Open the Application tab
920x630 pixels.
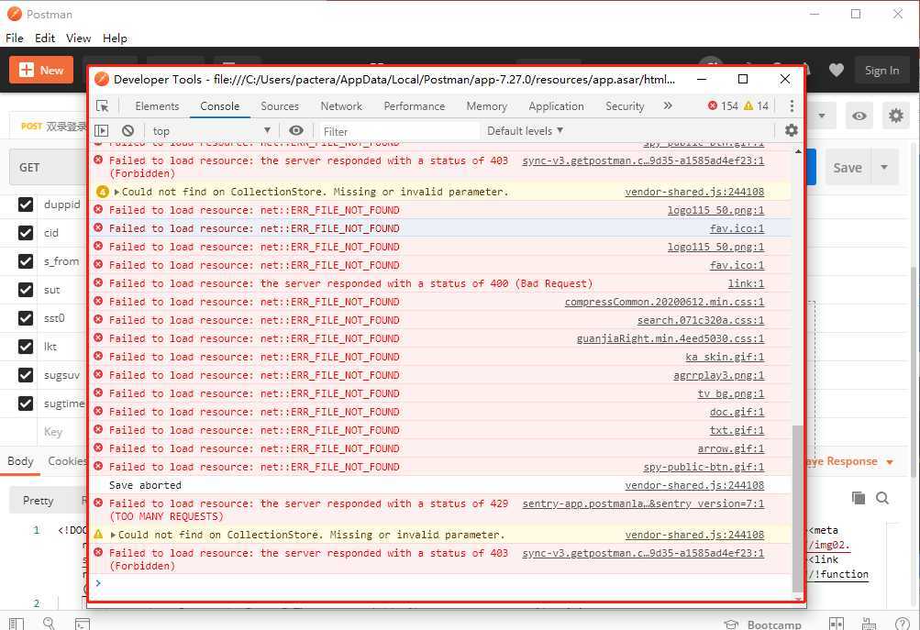click(556, 106)
